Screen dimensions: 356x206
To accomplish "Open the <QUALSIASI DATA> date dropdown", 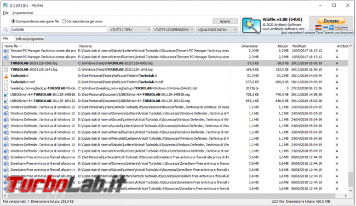I will [x=217, y=30].
